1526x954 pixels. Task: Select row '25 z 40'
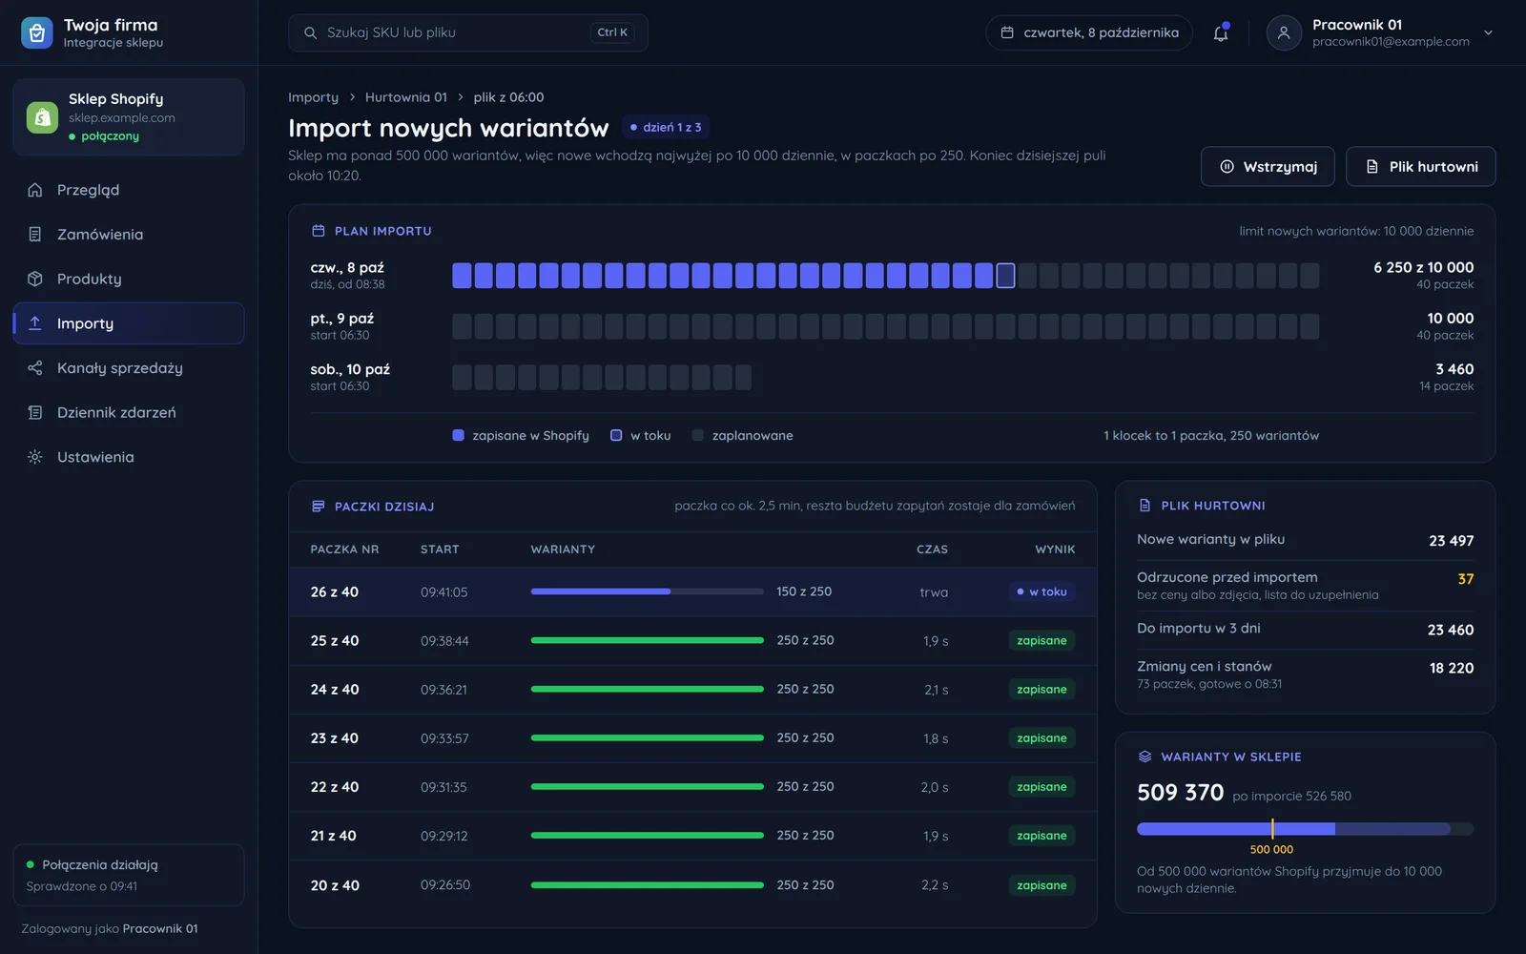(692, 641)
